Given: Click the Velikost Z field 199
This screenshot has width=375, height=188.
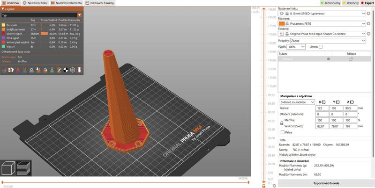Looking at the screenshot, I should tap(350, 126).
